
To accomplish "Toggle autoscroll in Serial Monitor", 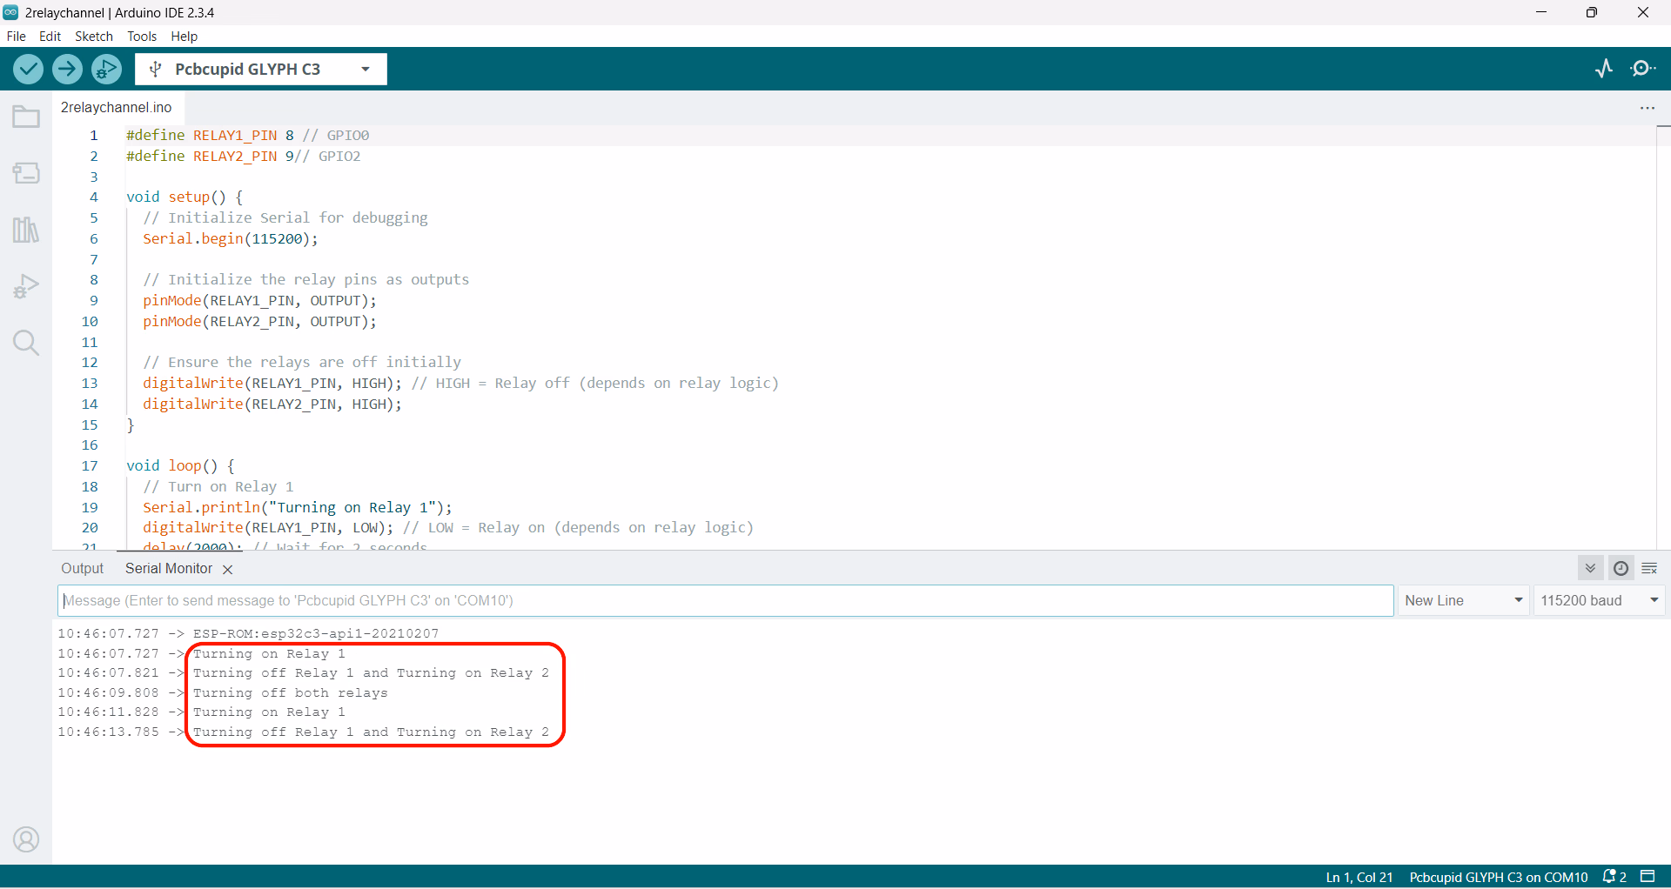I will click(x=1590, y=568).
